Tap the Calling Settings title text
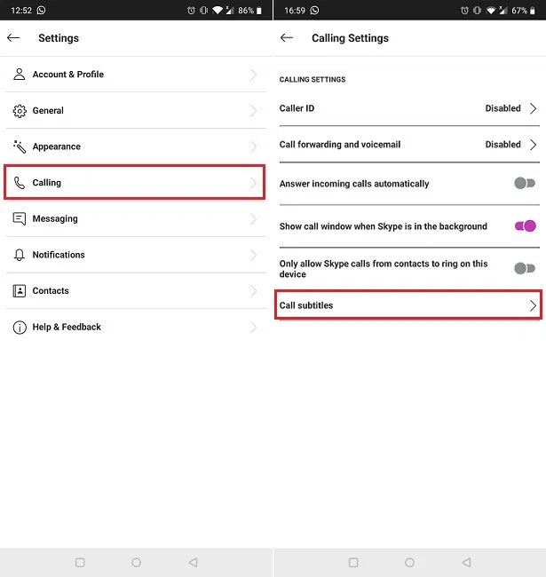 (350, 38)
